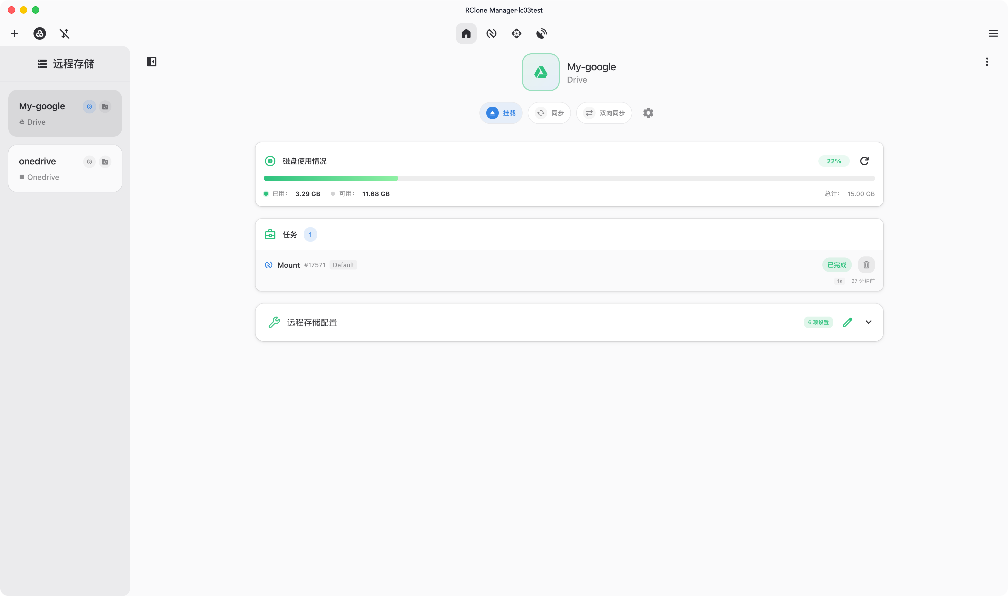Click the disk usage progress bar
1008x596 pixels.
[569, 178]
